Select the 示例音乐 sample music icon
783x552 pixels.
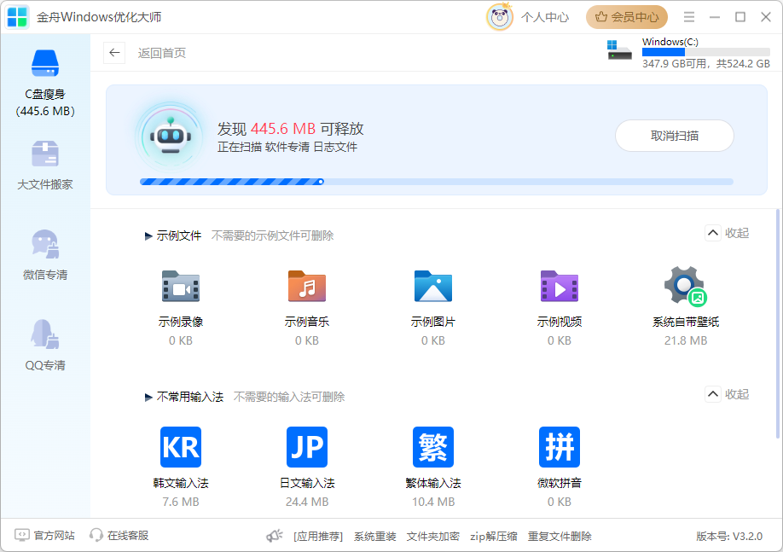[306, 287]
